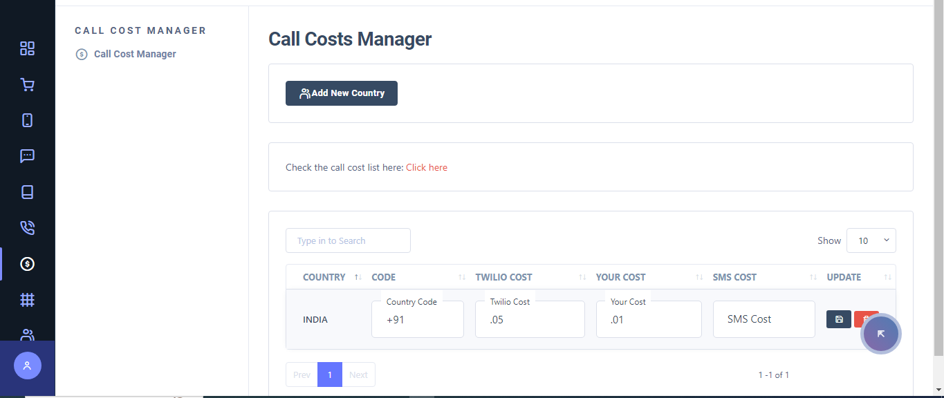Viewport: 944px width, 398px height.
Task: Select the shopping cart icon
Action: click(x=27, y=84)
